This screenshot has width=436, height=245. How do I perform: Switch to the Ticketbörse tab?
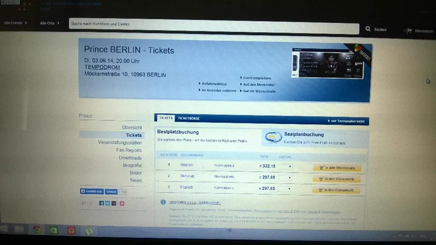[x=189, y=118]
